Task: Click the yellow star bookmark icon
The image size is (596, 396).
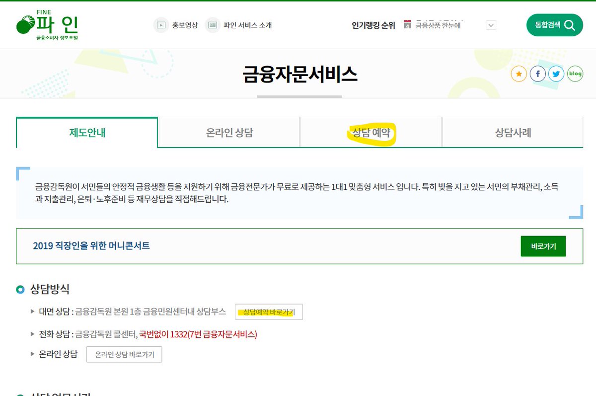Action: [519, 74]
